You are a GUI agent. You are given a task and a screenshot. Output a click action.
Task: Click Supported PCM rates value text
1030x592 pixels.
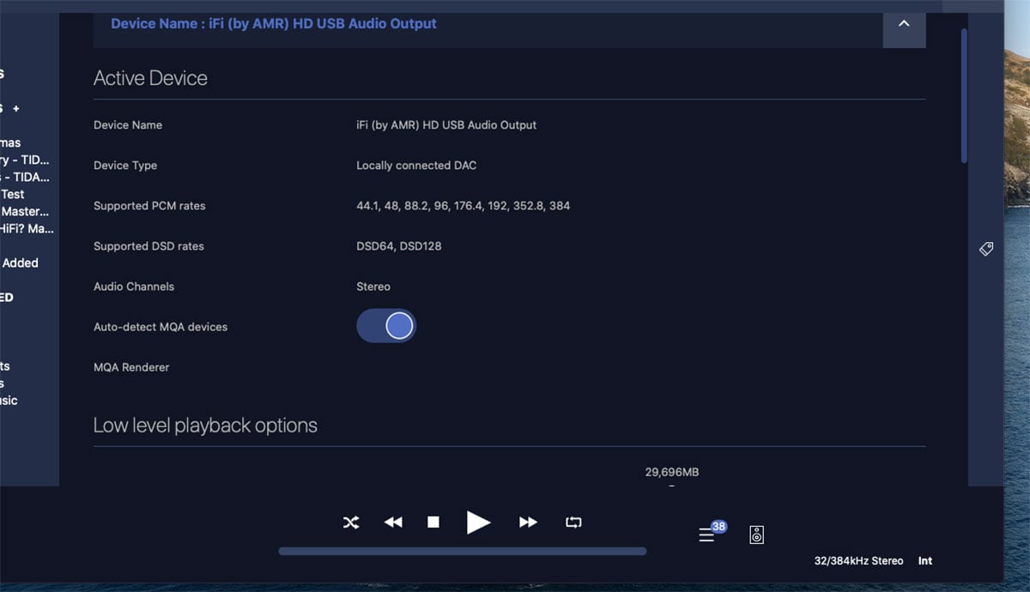463,206
